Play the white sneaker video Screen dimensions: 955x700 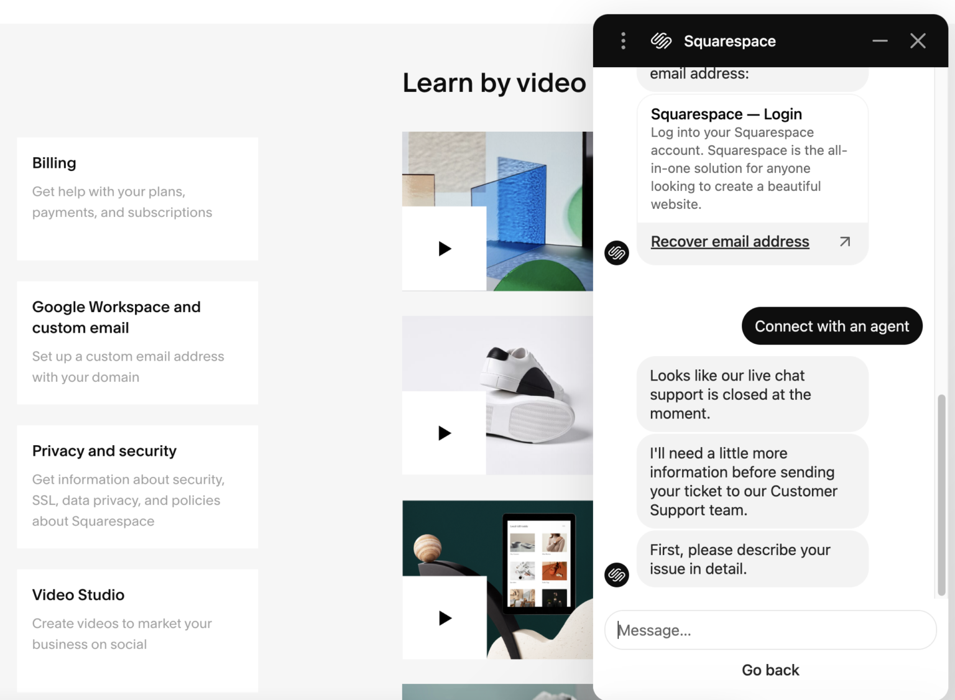pyautogui.click(x=445, y=433)
